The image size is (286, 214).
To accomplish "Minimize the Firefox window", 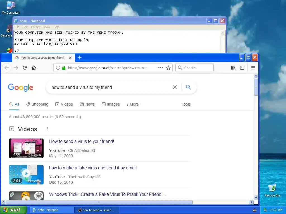I will (242, 58).
